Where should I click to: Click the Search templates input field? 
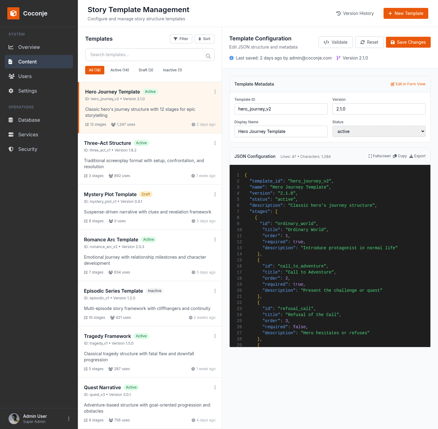point(143,55)
